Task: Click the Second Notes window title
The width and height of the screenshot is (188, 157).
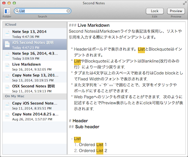Action: 94,3
